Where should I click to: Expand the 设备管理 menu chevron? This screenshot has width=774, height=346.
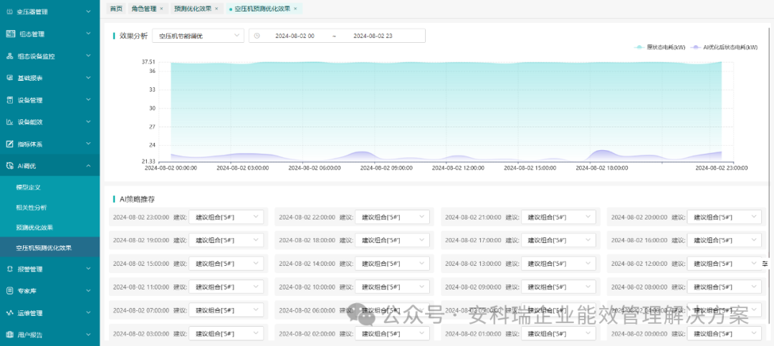tap(88, 100)
